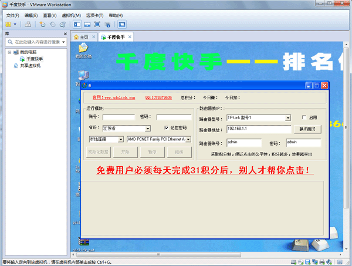
Task: Click the 初始化数据 button
Action: click(x=99, y=152)
